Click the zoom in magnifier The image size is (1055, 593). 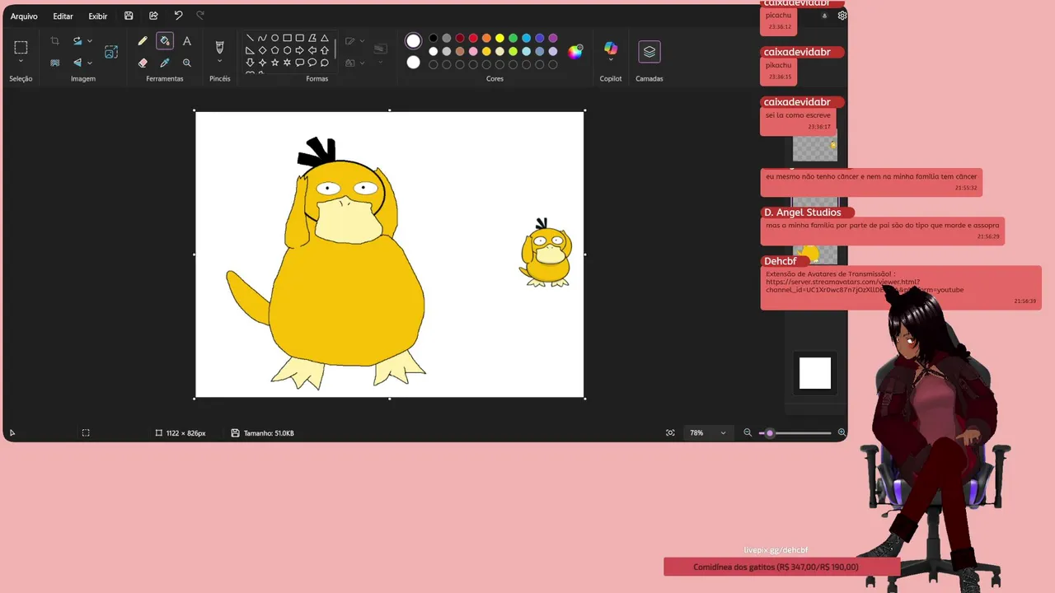point(842,432)
